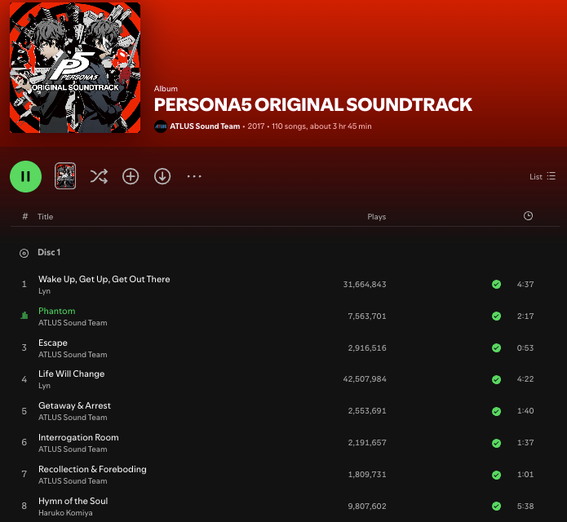Viewport: 567px width, 522px height.
Task: Play Wake Up, Get Up, Get Out There
Action: point(104,279)
